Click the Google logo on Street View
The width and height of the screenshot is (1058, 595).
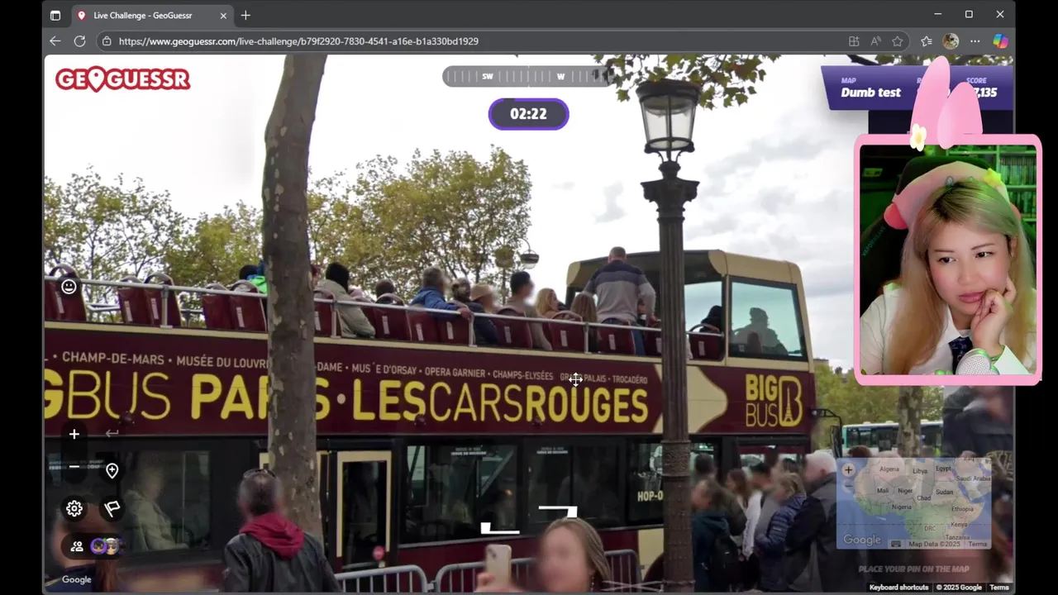[x=77, y=579]
